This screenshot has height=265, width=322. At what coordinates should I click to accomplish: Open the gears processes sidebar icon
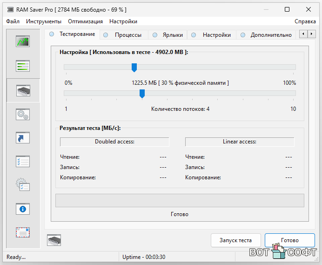click(23, 114)
